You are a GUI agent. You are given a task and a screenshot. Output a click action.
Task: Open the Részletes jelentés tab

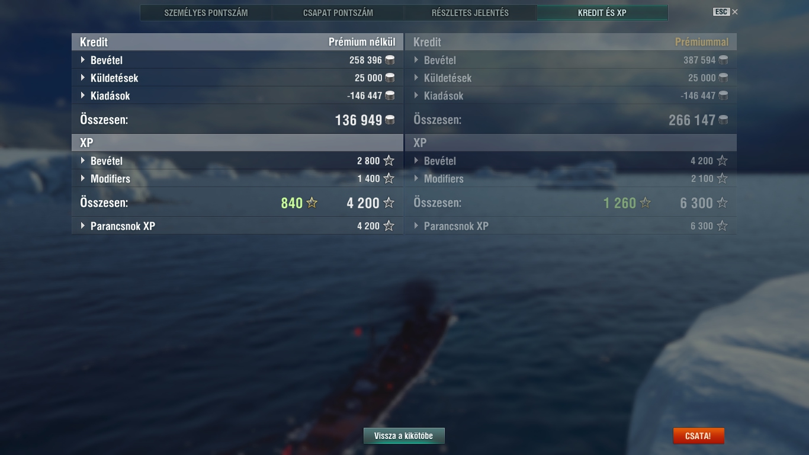click(x=470, y=12)
